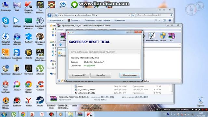Image resolution: width=208 pixels, height=117 pixels.
Task: Open Google Chrome desktop shortcut
Action: (29, 87)
